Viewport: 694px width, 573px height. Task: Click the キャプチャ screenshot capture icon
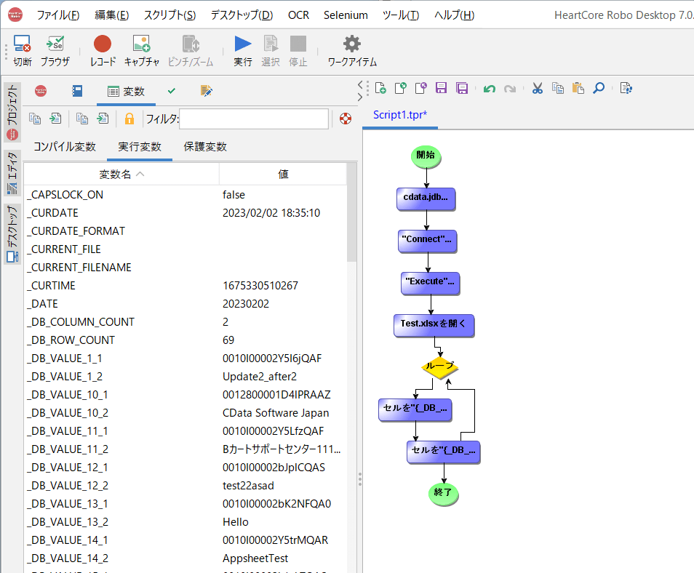[x=142, y=50]
